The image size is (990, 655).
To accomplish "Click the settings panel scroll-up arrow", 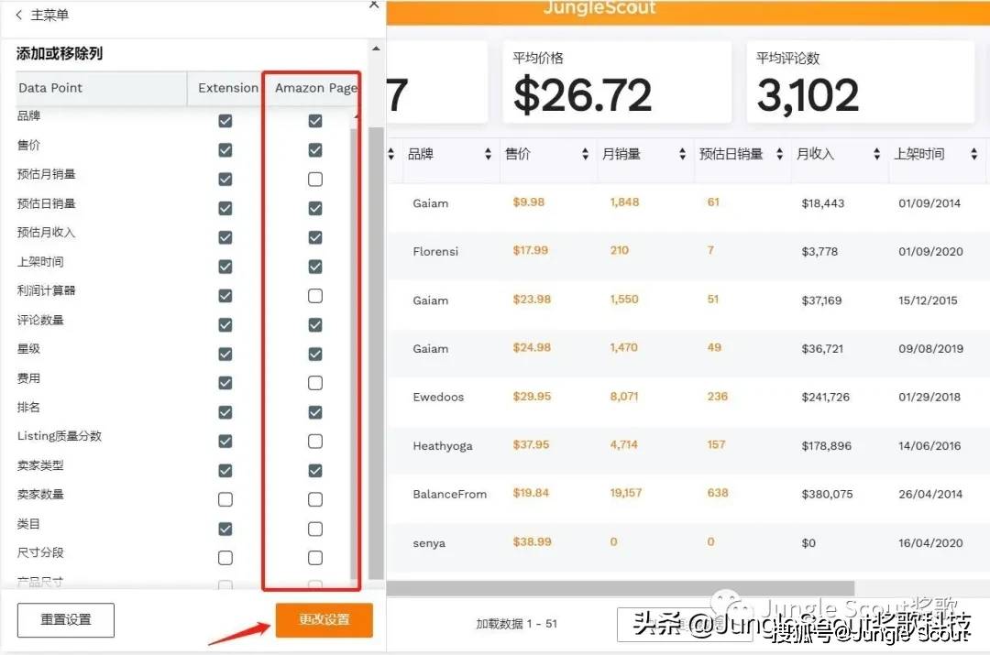I will pos(377,49).
